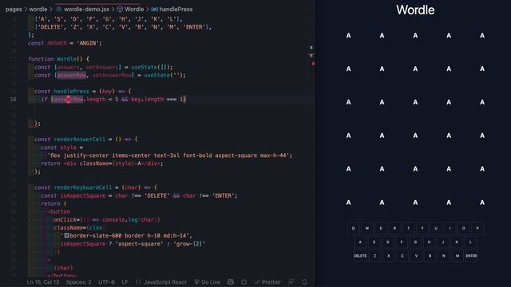Click the H key on Wordle keyboard
The height and width of the screenshot is (287, 511).
tap(430, 242)
